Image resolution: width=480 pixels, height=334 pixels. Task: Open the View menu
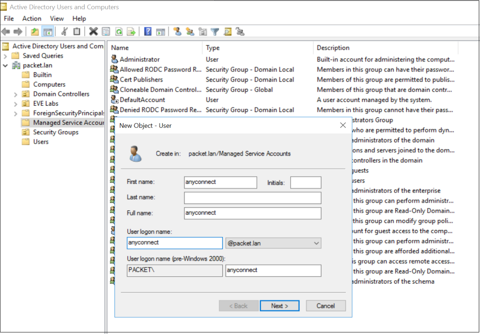[57, 19]
